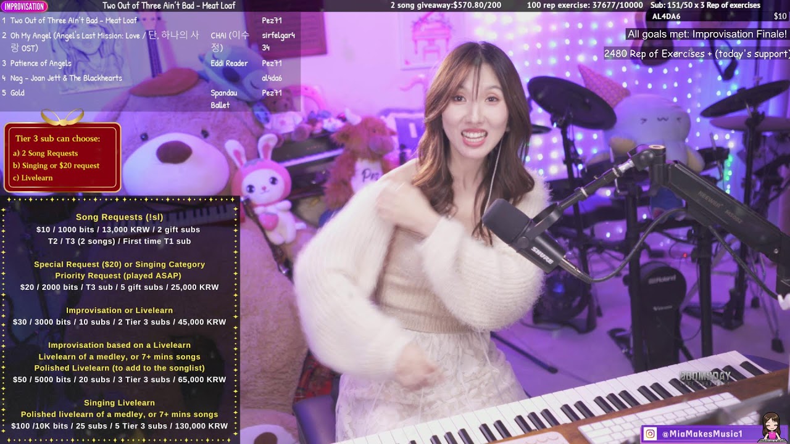Click the '$30 / 3000 bits / 10 subs' price line
Image resolution: width=790 pixels, height=444 pixels.
click(x=120, y=322)
